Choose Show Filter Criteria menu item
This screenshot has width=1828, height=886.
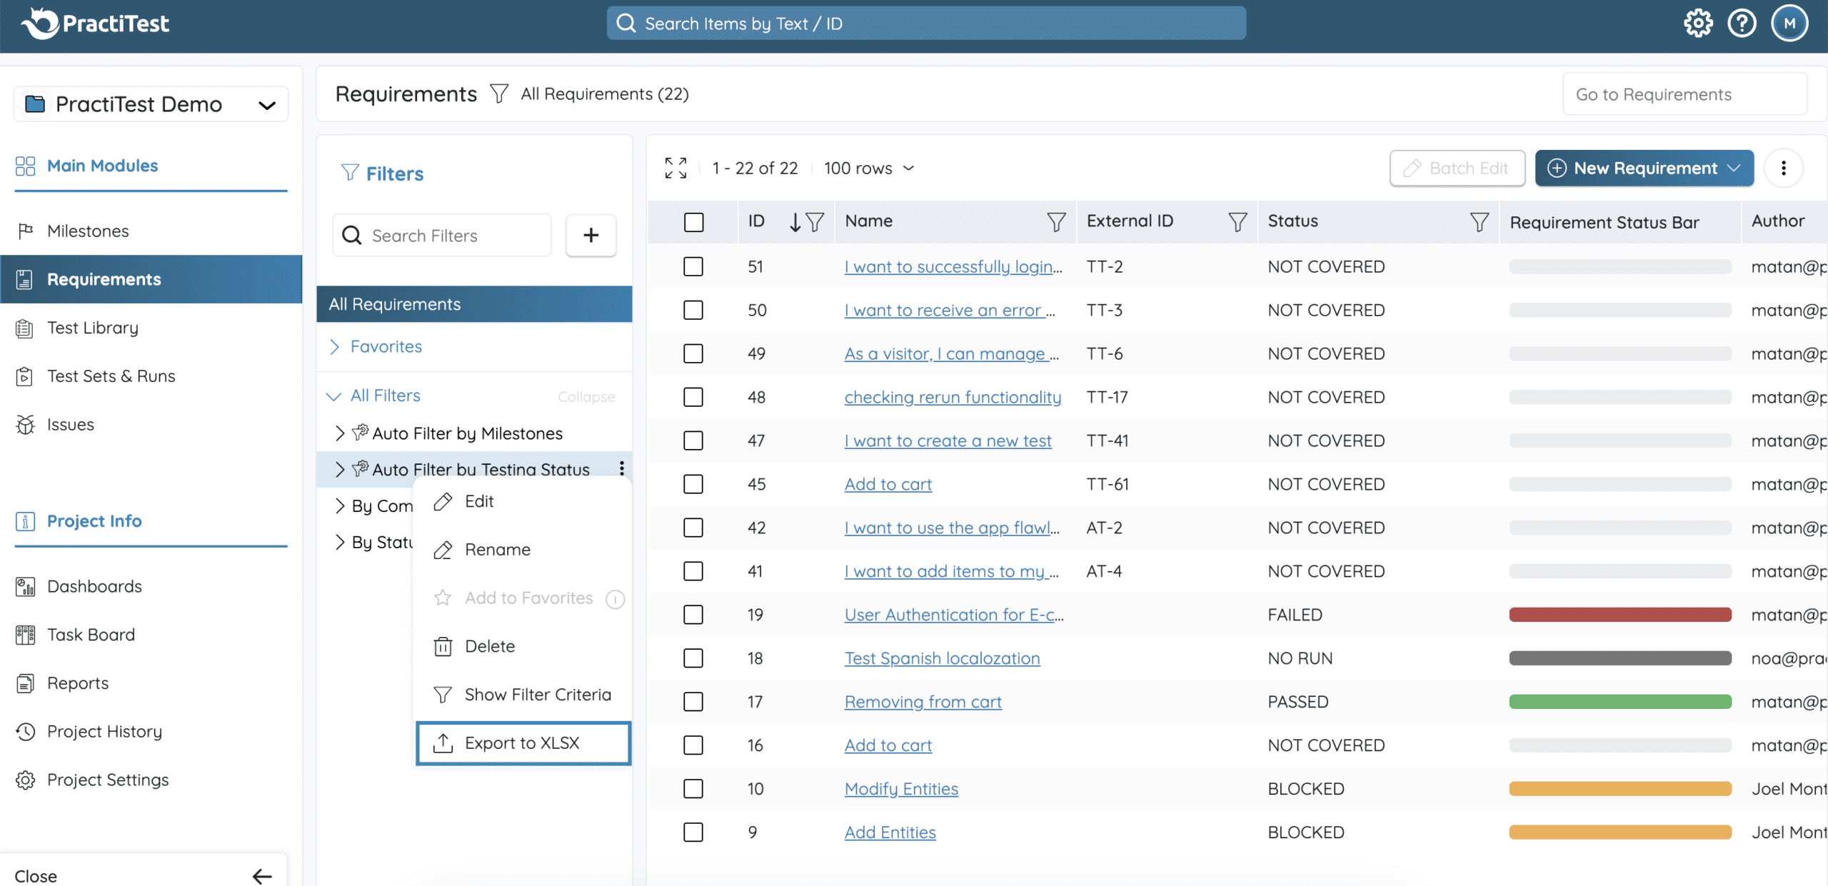[523, 695]
